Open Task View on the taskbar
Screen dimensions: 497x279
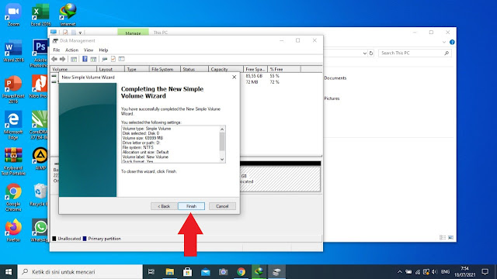tap(151, 272)
